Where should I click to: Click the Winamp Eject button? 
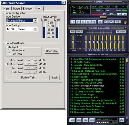(100, 22)
